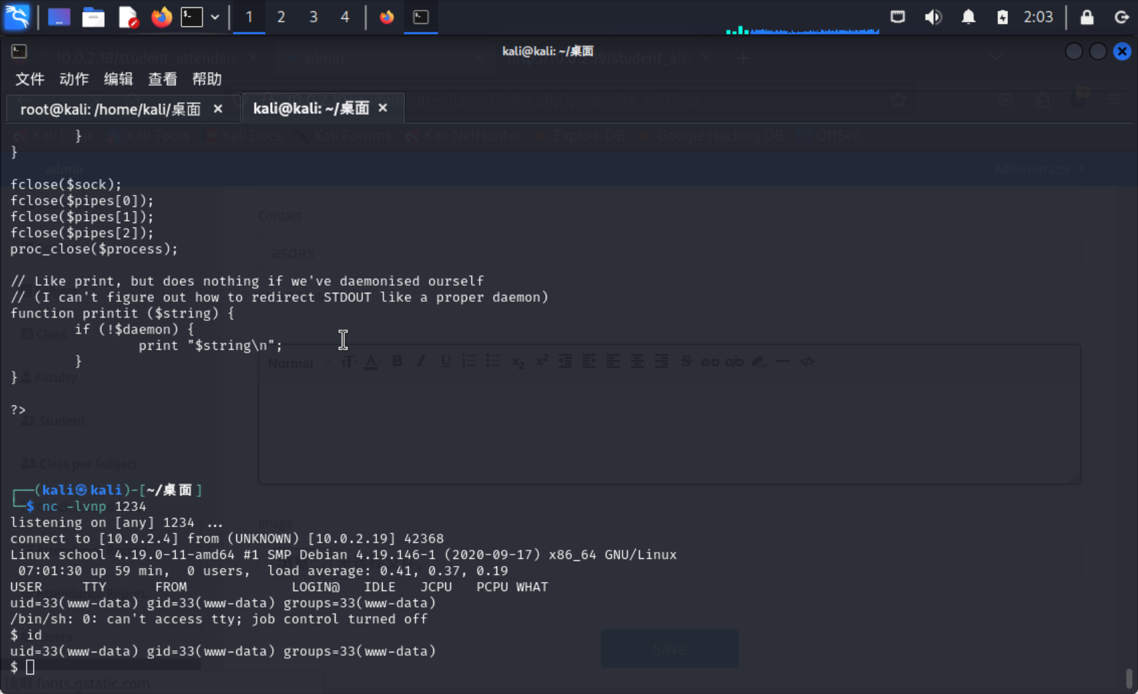This screenshot has width=1138, height=694.
Task: Maximize the terminal window
Action: (x=1098, y=51)
